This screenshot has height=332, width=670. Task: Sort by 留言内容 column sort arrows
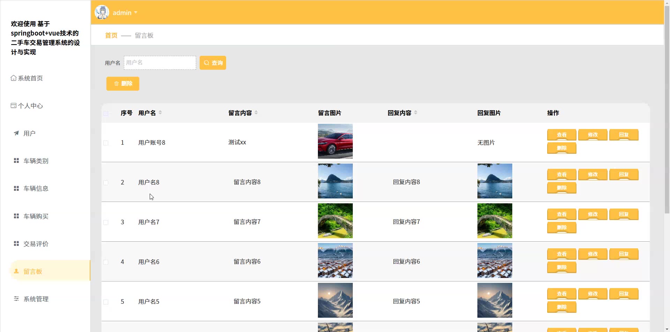(256, 113)
